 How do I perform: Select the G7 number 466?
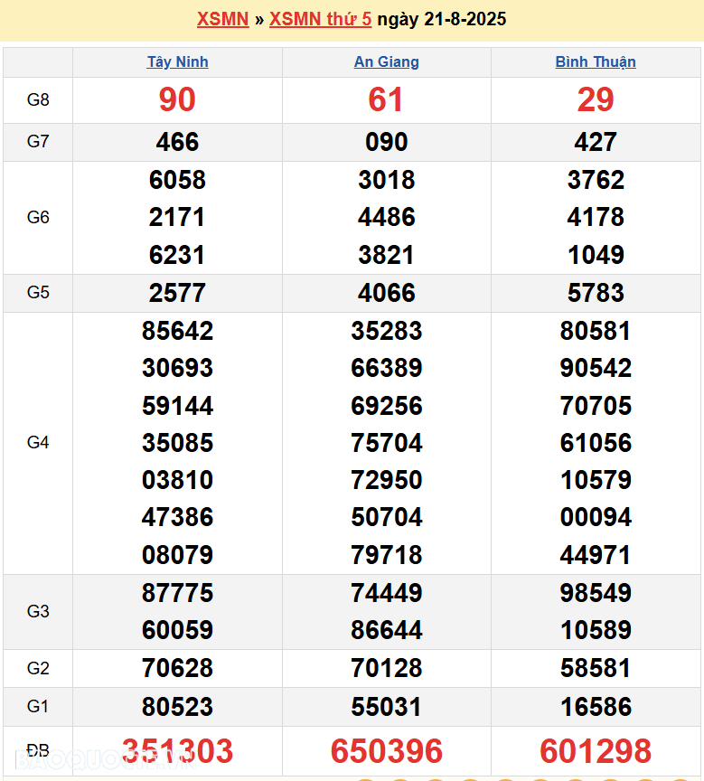(x=177, y=142)
